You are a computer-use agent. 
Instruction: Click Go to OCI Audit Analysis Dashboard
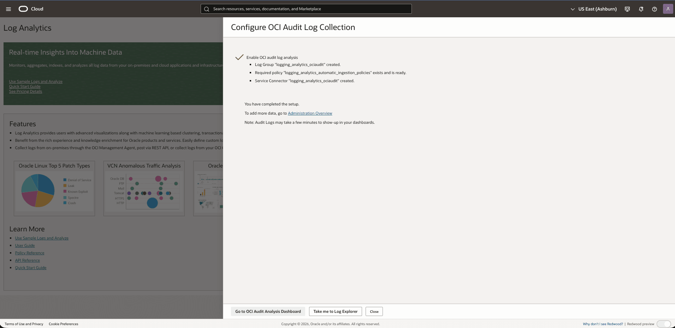pyautogui.click(x=268, y=311)
